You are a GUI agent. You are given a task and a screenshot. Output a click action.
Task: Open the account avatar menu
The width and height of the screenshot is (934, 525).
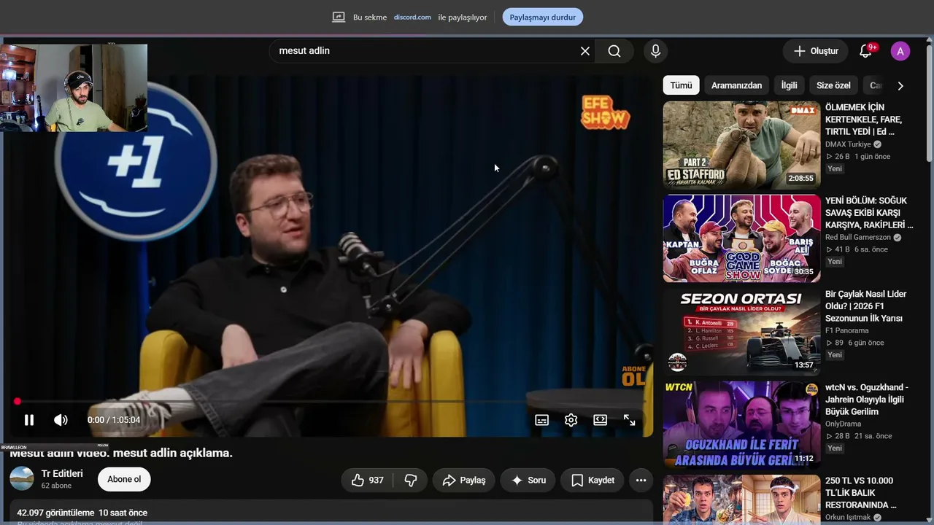(900, 51)
